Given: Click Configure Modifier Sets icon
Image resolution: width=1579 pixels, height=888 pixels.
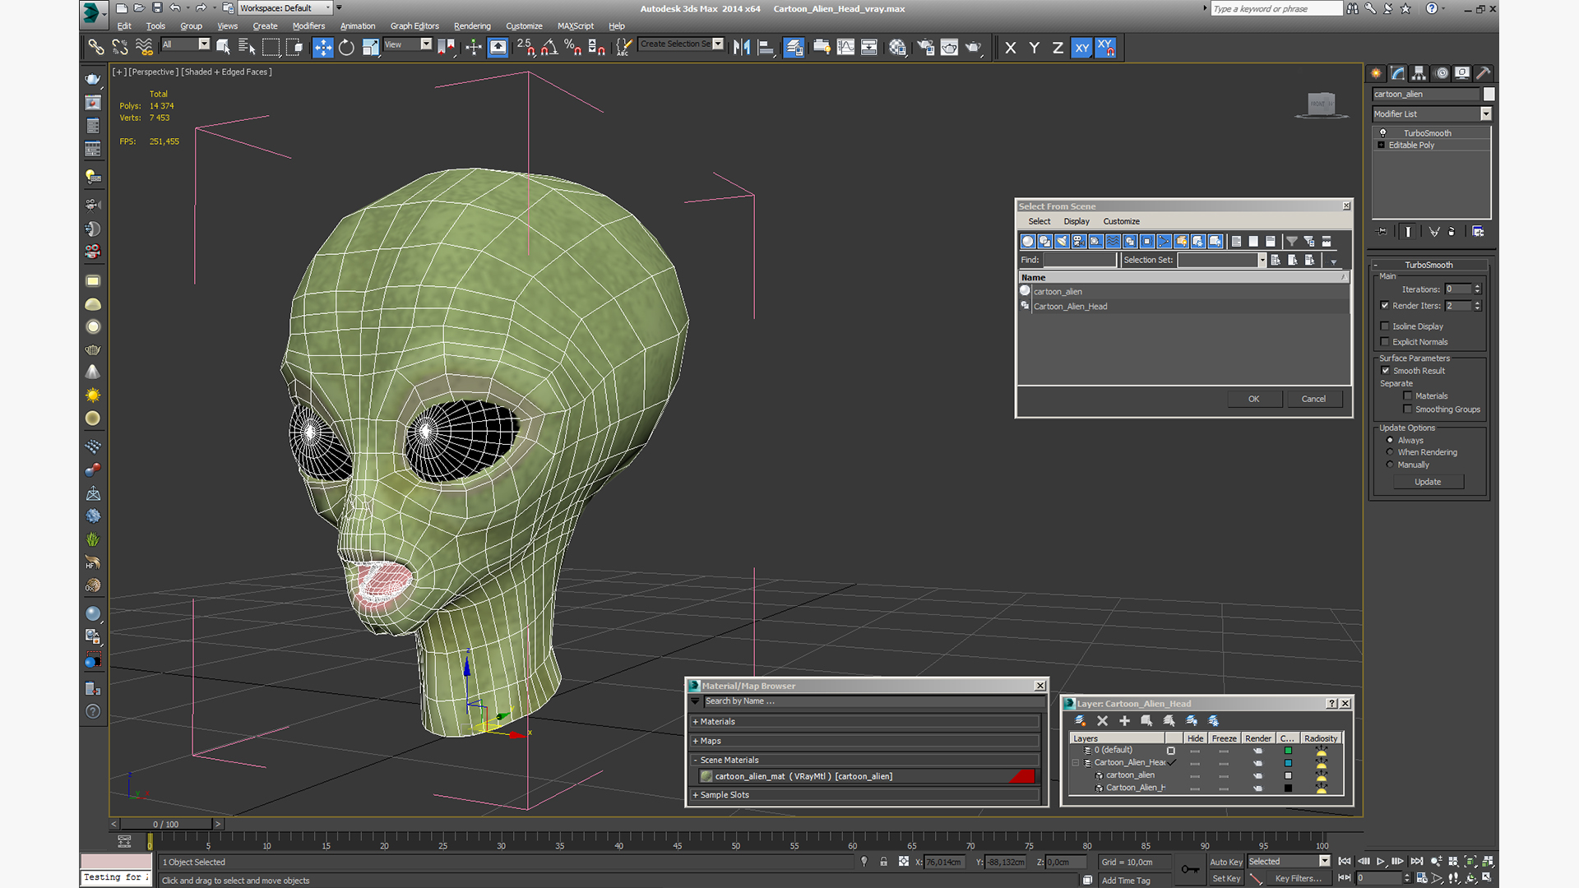Looking at the screenshot, I should click(1478, 232).
